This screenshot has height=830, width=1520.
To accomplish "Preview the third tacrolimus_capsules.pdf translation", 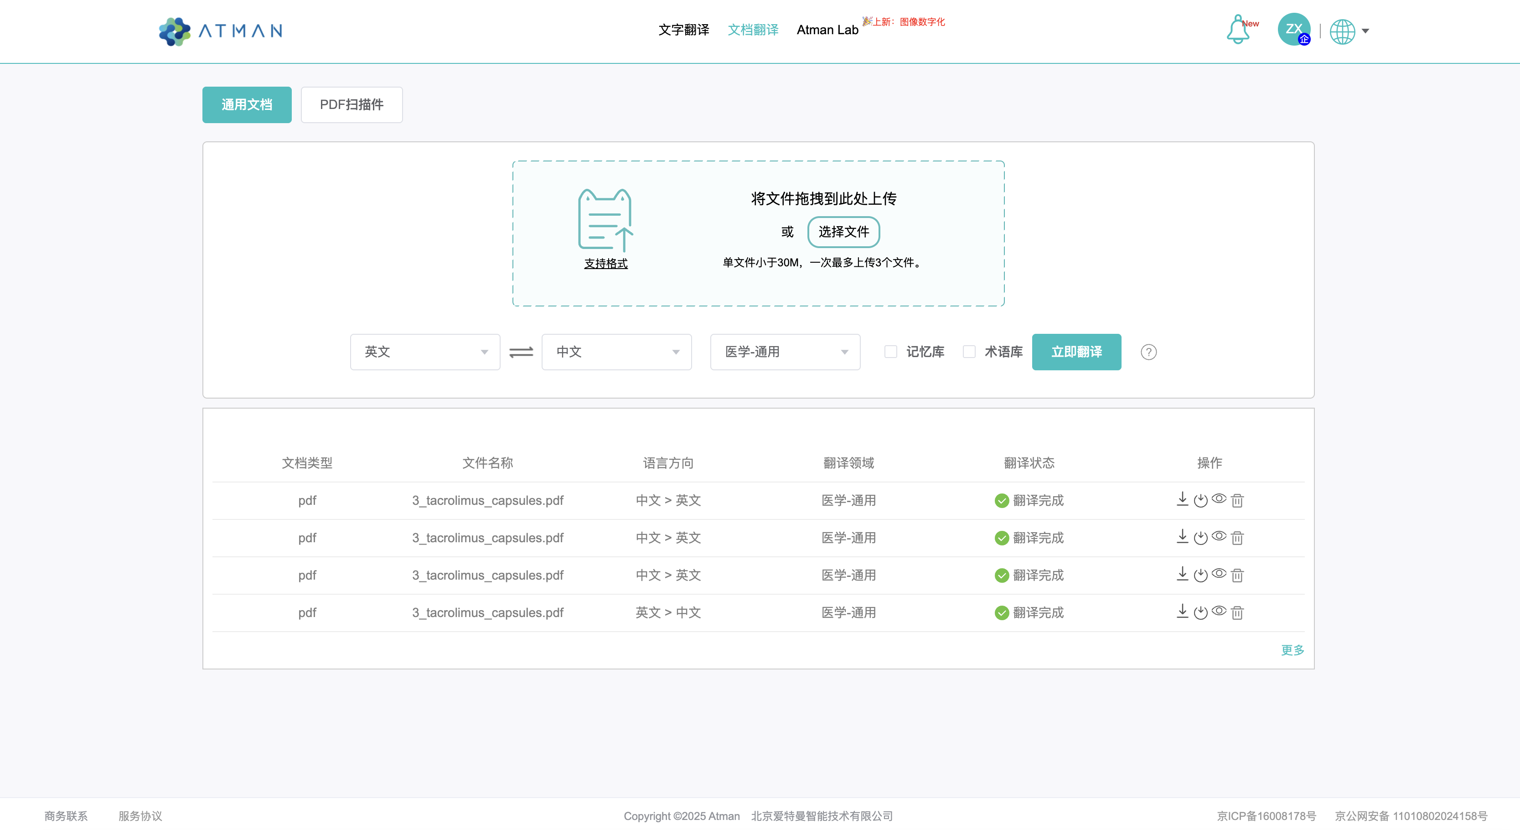I will (x=1219, y=575).
